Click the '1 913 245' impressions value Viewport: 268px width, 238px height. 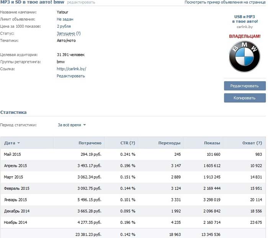pyautogui.click(x=212, y=177)
